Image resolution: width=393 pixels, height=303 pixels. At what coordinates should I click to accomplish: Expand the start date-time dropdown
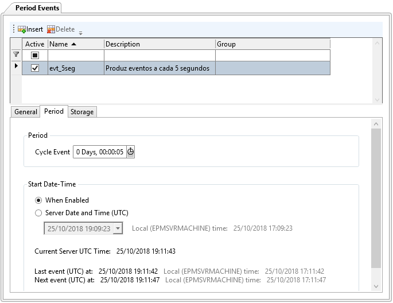118,228
